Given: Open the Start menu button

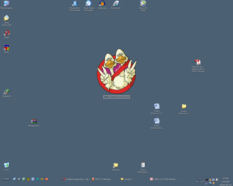Looking at the screenshot, I should tap(6, 179).
